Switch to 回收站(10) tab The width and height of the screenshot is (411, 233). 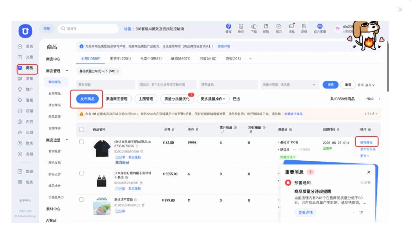(x=208, y=59)
